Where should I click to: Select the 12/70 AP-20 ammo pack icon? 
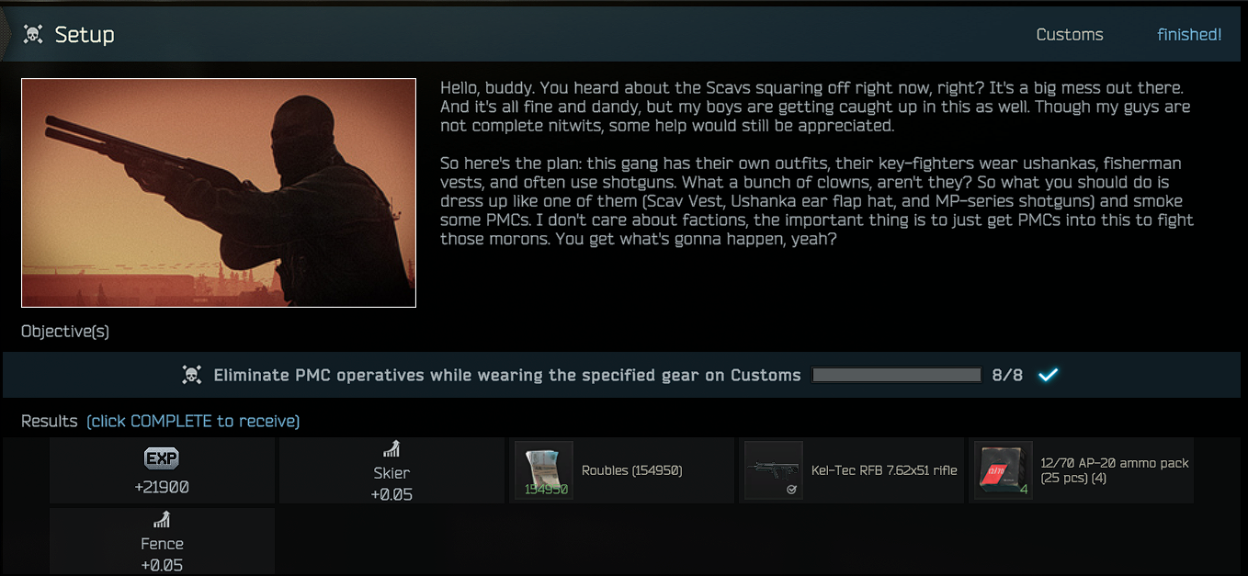1004,470
